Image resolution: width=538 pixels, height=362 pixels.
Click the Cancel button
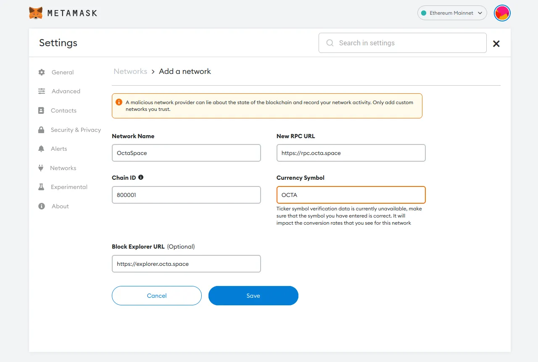coord(157,296)
